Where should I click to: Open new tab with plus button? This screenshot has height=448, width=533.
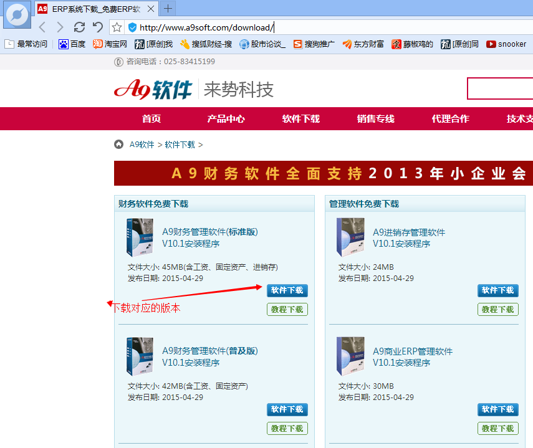pyautogui.click(x=168, y=9)
